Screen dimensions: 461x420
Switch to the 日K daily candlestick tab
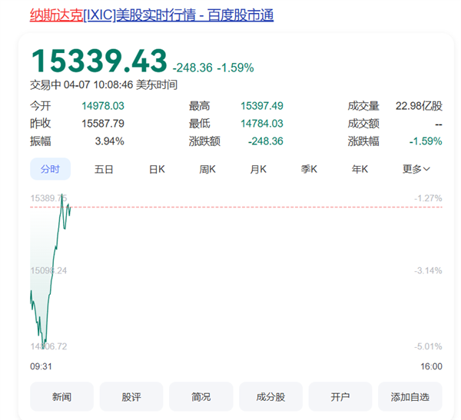click(157, 169)
